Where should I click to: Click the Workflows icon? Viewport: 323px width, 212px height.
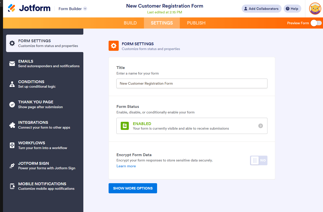coord(12,145)
